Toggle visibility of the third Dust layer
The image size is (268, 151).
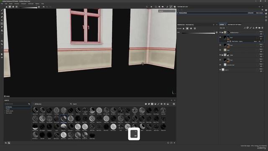point(220,60)
